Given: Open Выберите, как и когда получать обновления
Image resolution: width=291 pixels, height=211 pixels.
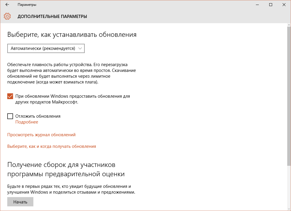Looking at the screenshot, I should coord(52,146).
